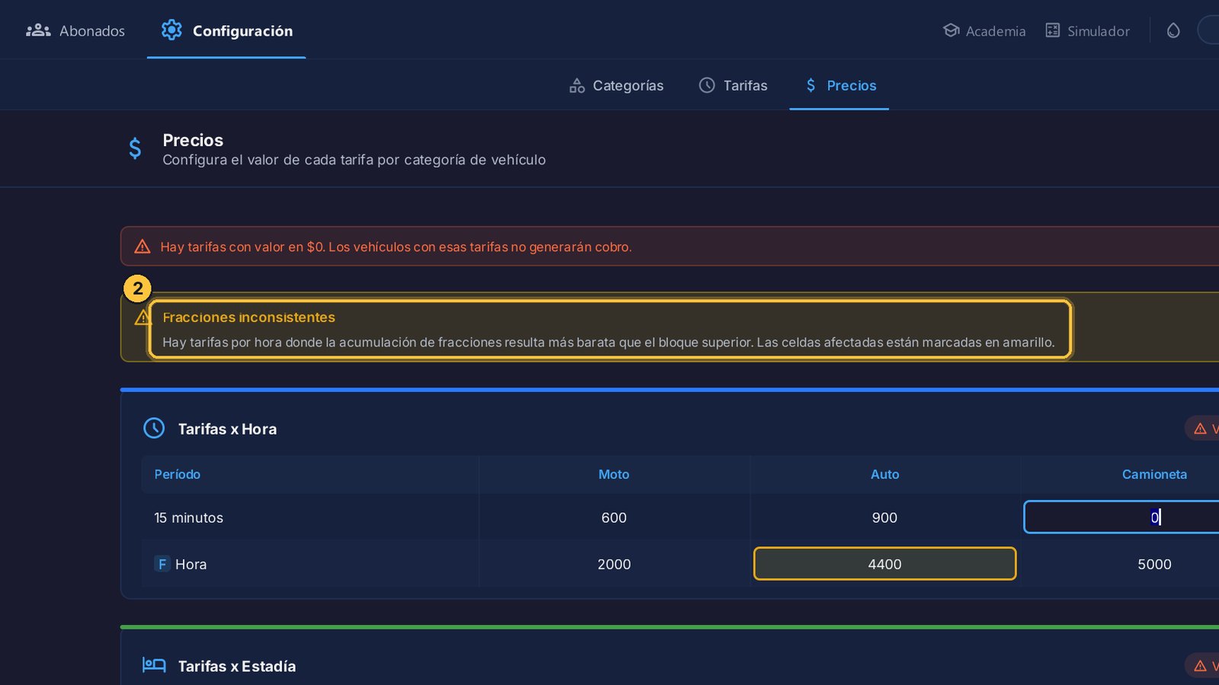Click the Auto 15 minutos value 900
Screen dimensions: 1219x685
(885, 518)
